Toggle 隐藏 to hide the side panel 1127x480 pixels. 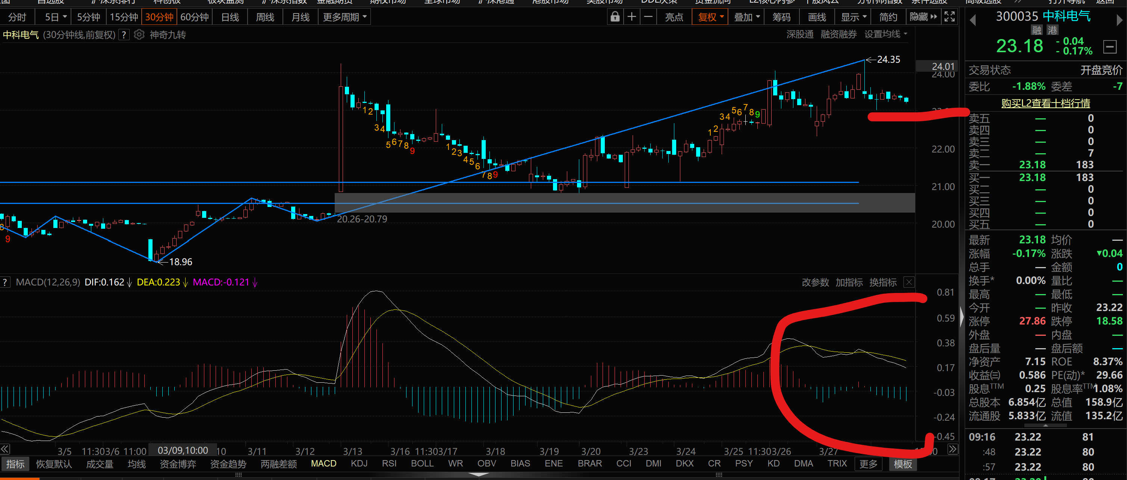point(923,17)
